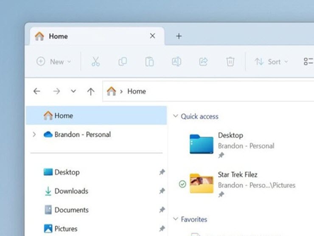
Task: Open the Sort dropdown menu
Action: [x=271, y=62]
